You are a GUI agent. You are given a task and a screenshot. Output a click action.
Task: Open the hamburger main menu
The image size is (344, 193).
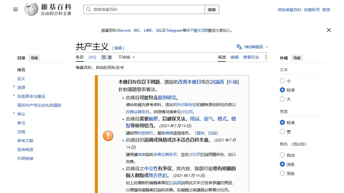[15, 9]
